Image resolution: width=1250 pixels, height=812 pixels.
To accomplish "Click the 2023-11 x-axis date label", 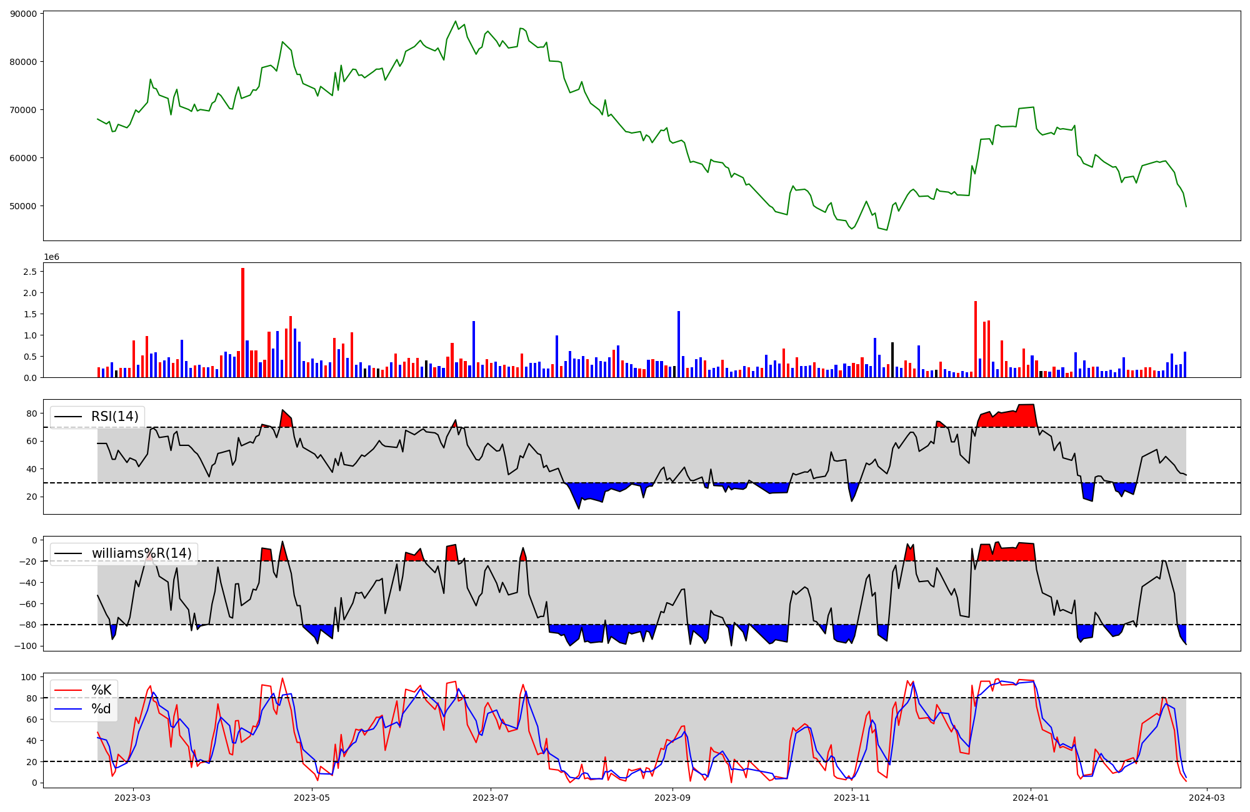I will [852, 798].
